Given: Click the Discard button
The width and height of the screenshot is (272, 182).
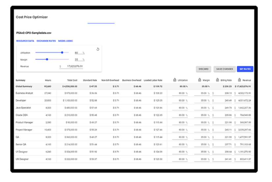Looking at the screenshot, I should pyautogui.click(x=204, y=69).
